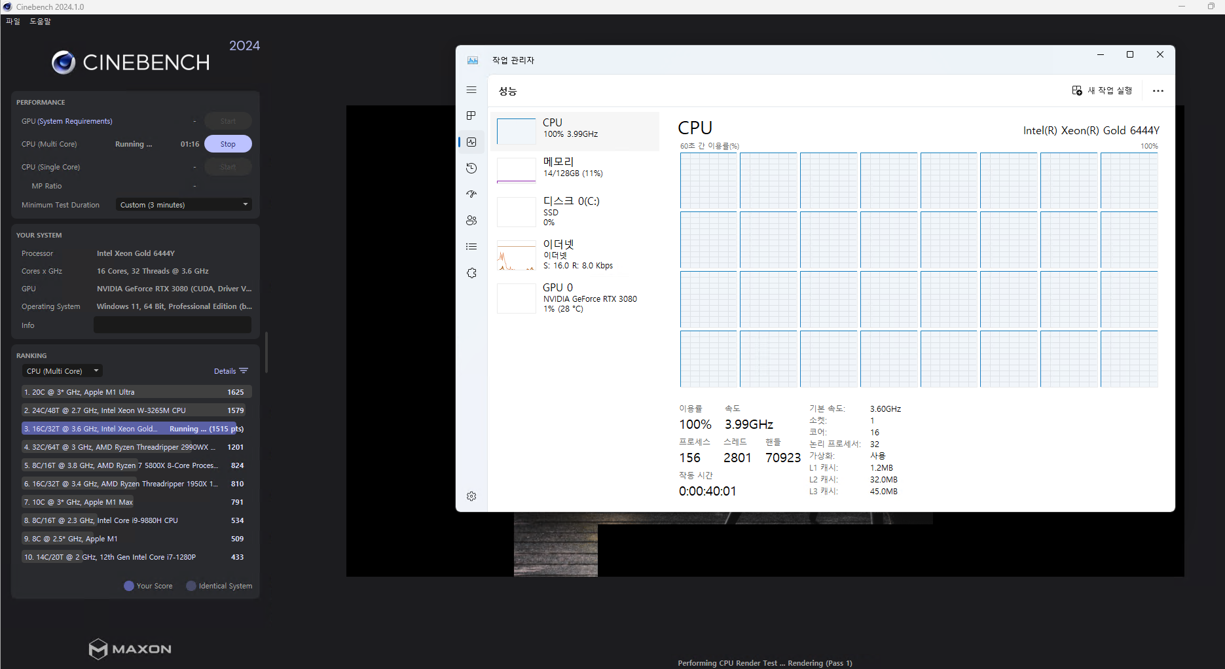1225x669 pixels.
Task: Click the Cinebench logo sphere icon
Action: pyautogui.click(x=64, y=62)
